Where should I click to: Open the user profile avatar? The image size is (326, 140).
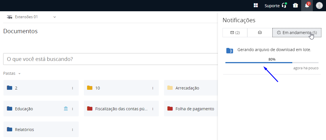coord(319,5)
